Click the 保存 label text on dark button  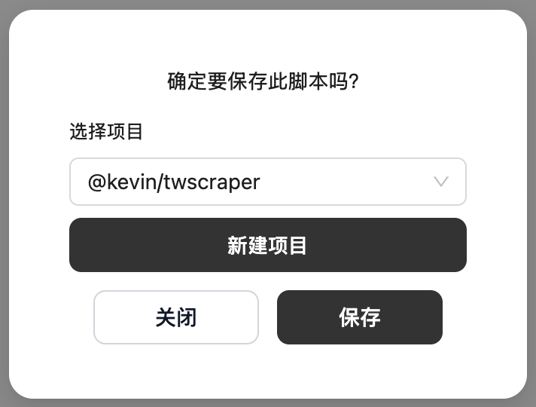(360, 317)
